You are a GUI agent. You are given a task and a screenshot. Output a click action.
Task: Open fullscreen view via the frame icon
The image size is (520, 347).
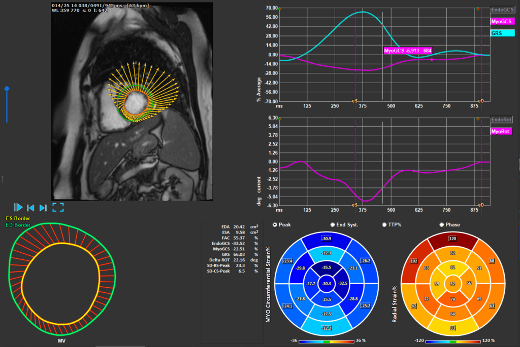pos(58,207)
